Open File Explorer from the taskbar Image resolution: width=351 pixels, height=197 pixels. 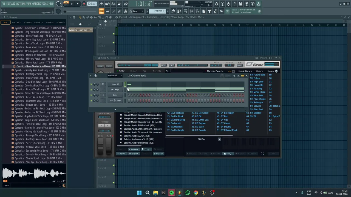(x=155, y=193)
